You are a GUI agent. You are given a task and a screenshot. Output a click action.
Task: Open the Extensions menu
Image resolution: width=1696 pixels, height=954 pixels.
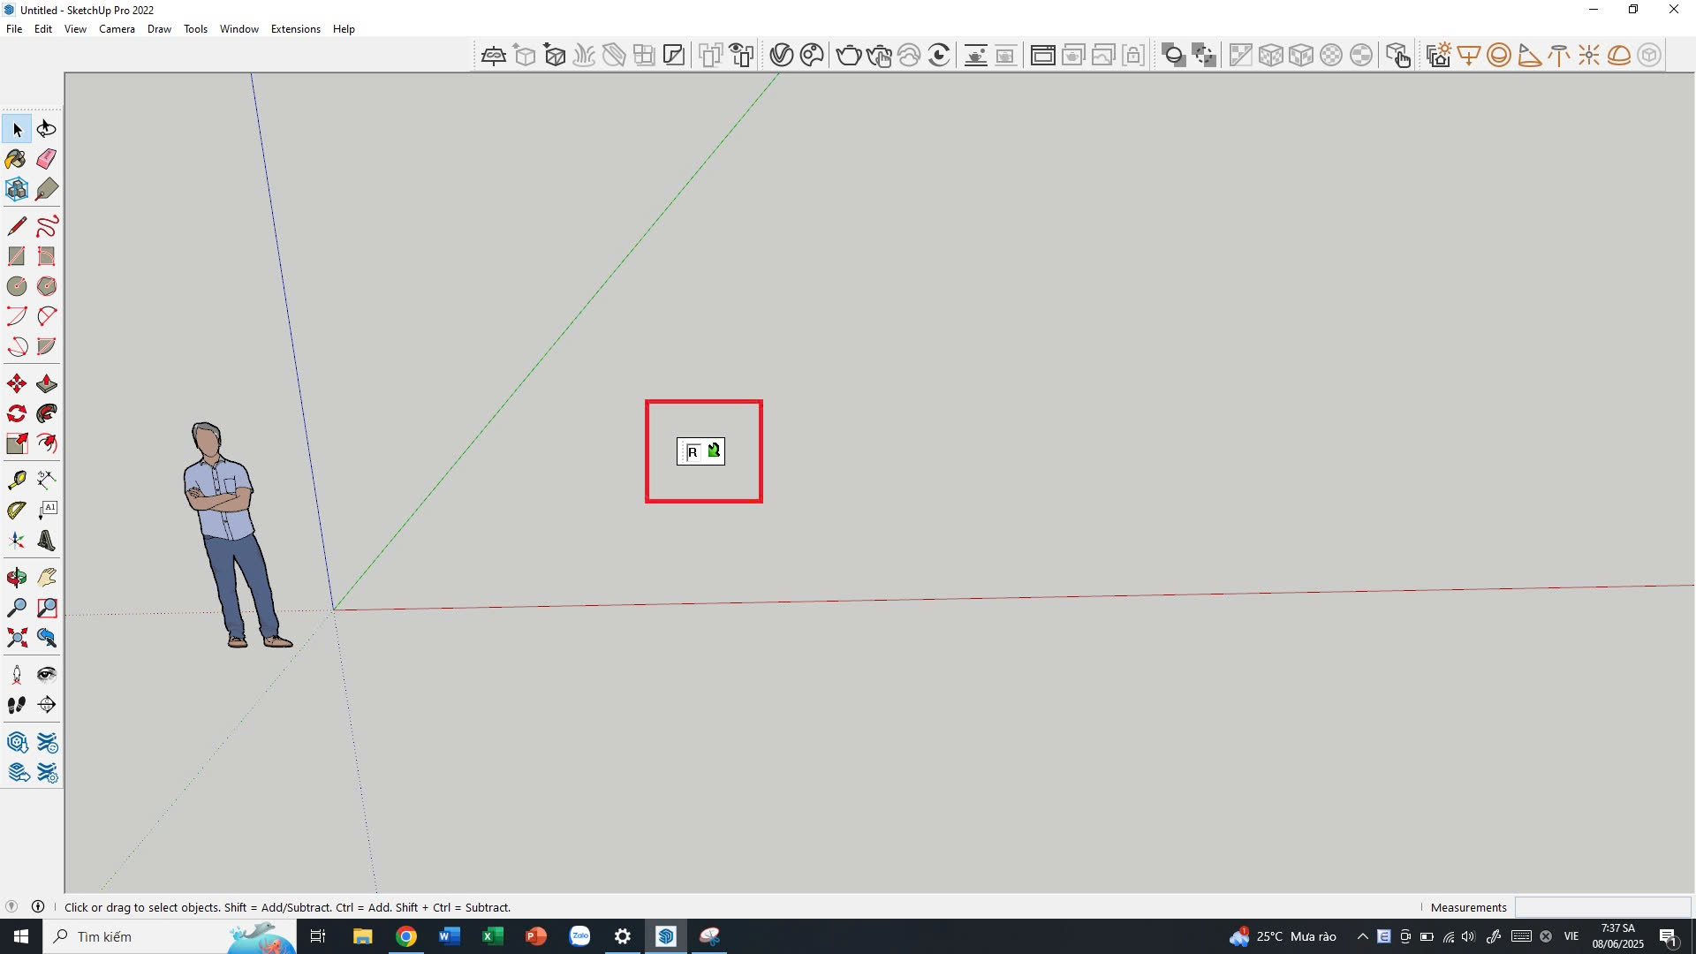(x=295, y=29)
